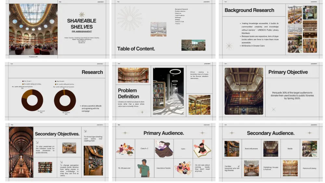Click sparkle icon left of Secondary Audience heading
The image size is (325, 183).
(232, 133)
